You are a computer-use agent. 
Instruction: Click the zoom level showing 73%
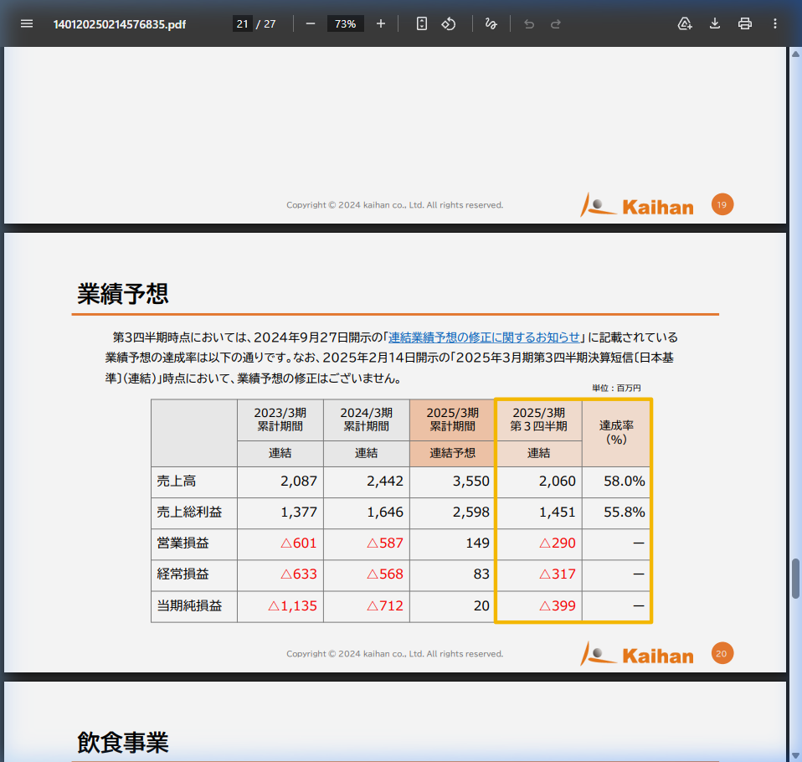(x=345, y=23)
